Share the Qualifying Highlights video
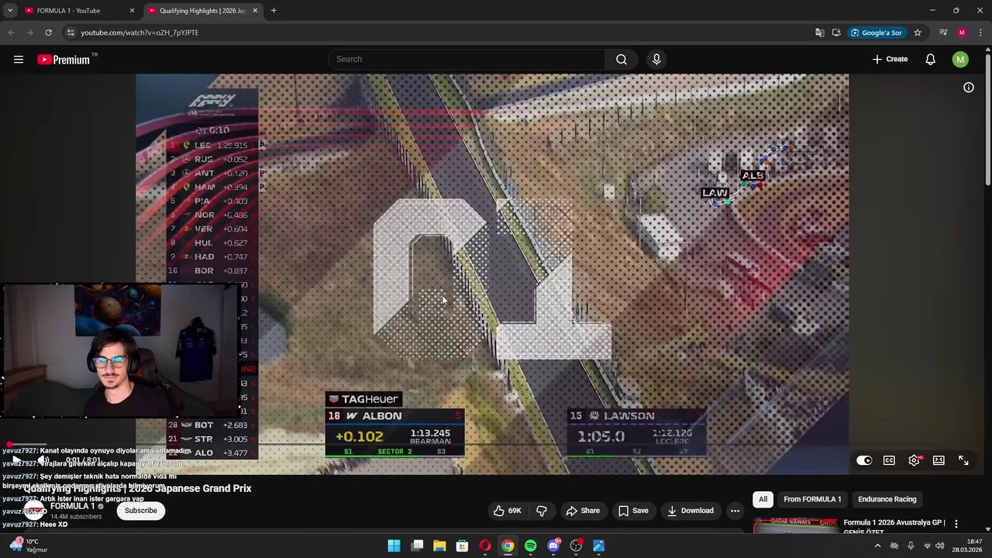 [x=583, y=511]
